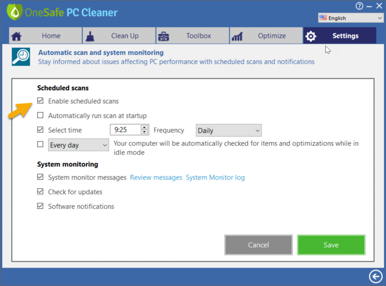This screenshot has width=386, height=286.
Task: Click the back arrow at bottom right
Action: 375,276
